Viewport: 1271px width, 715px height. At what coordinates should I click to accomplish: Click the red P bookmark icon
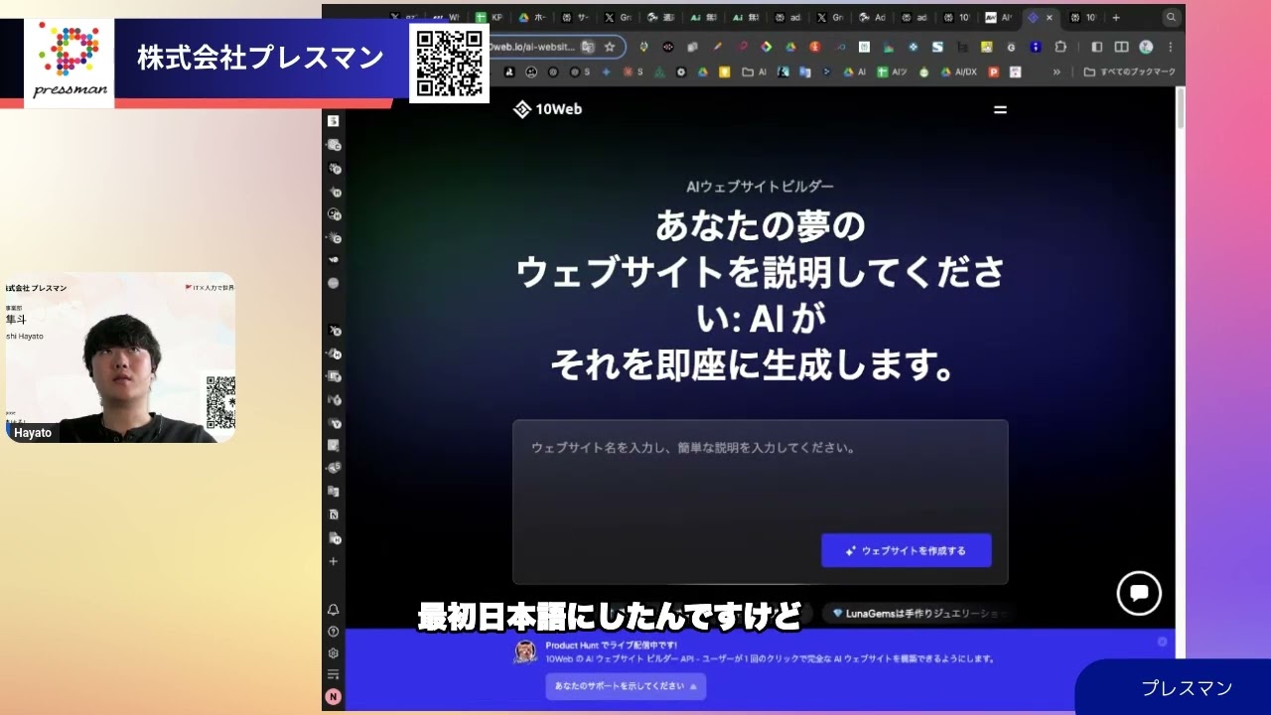993,72
